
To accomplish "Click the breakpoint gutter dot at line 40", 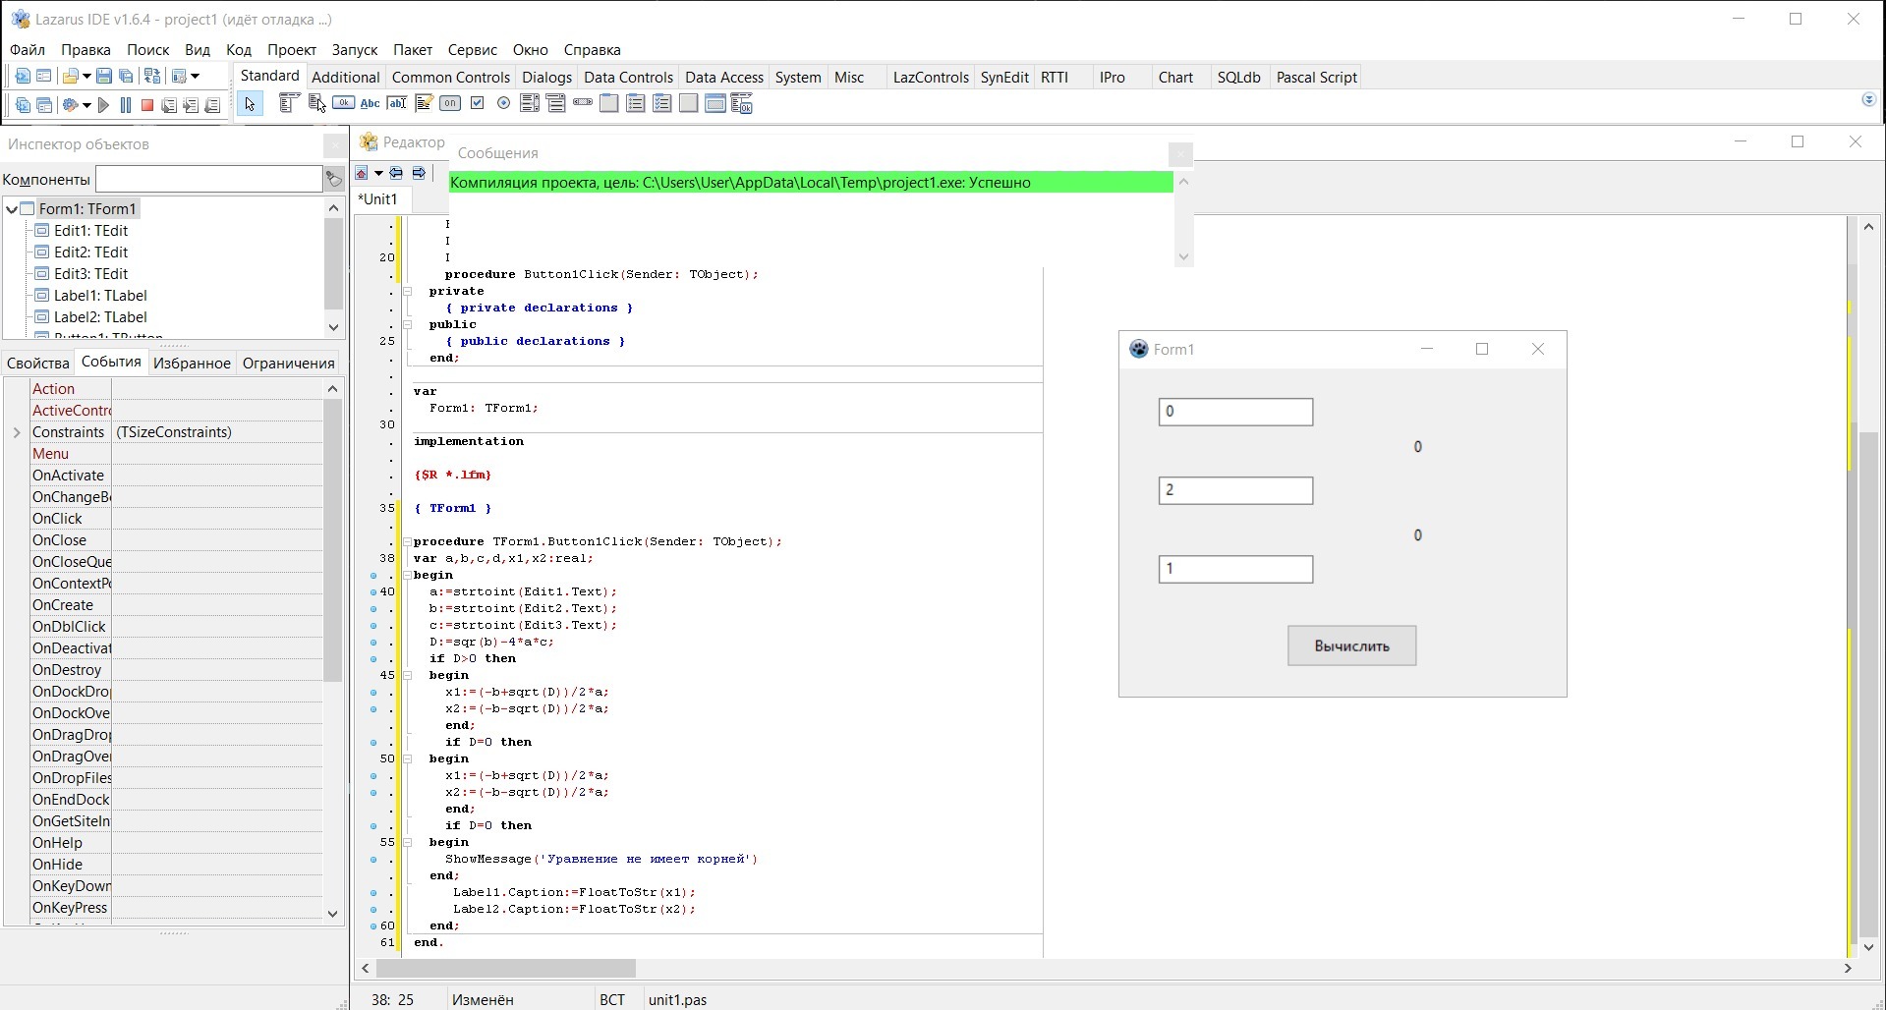I will coord(373,592).
